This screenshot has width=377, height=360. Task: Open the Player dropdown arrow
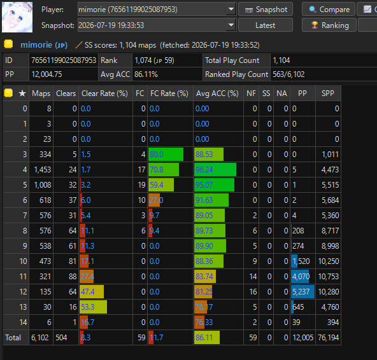coord(231,9)
